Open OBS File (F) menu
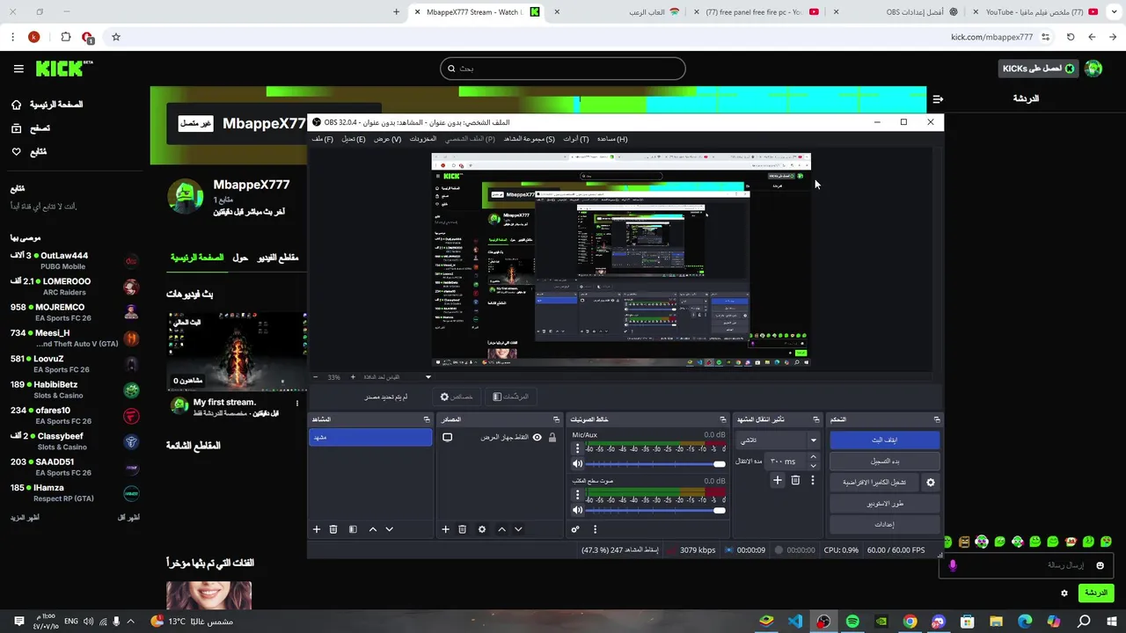This screenshot has height=633, width=1126. [x=322, y=139]
